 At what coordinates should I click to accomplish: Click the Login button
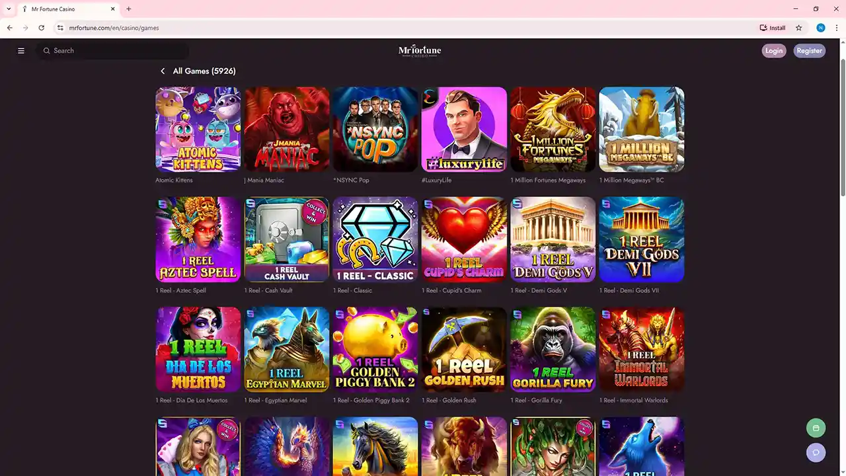[774, 51]
